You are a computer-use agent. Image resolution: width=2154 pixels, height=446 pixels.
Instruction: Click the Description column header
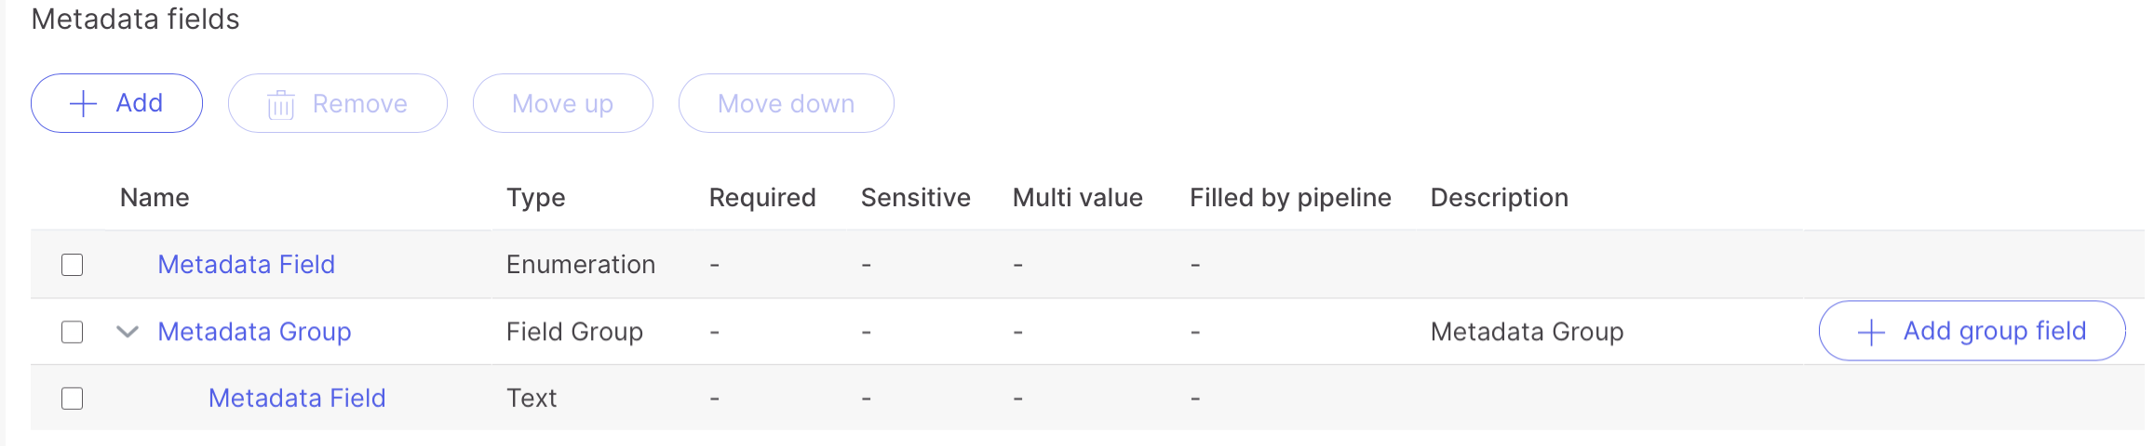pos(1499,198)
